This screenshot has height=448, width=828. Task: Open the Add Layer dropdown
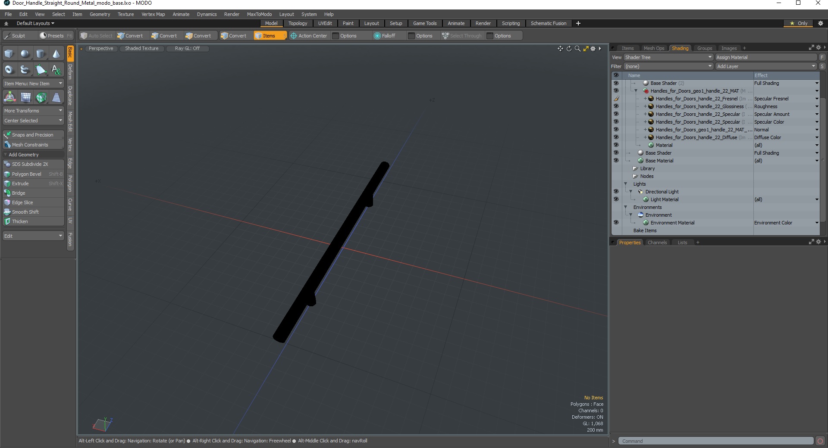click(x=766, y=66)
